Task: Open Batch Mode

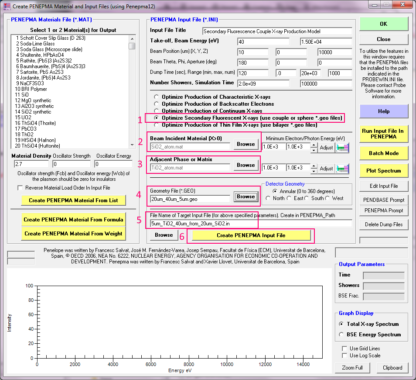Action: tap(383, 153)
